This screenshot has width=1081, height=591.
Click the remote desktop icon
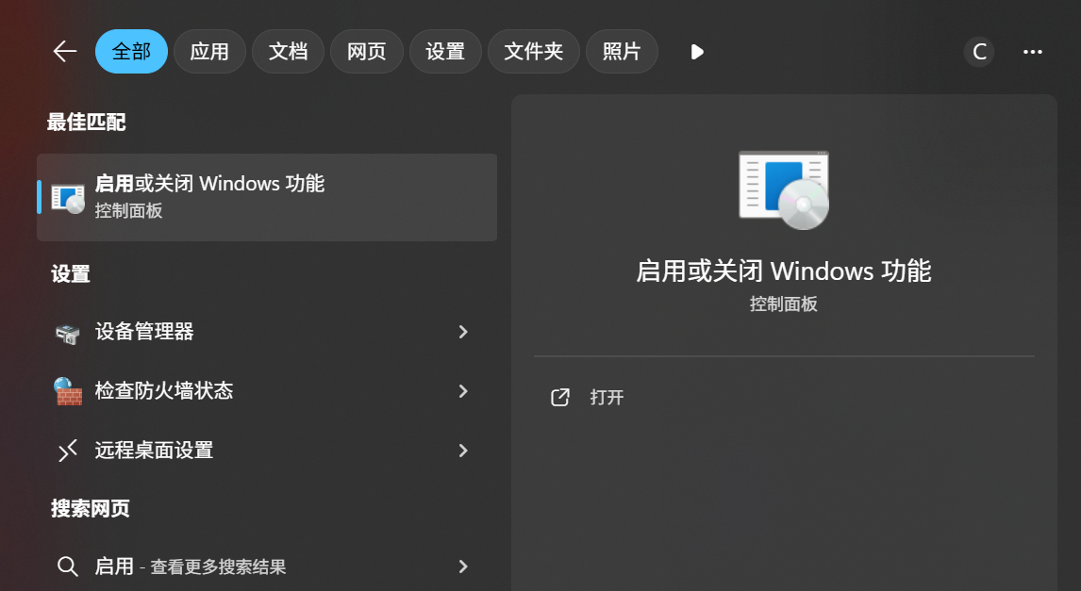pos(68,451)
